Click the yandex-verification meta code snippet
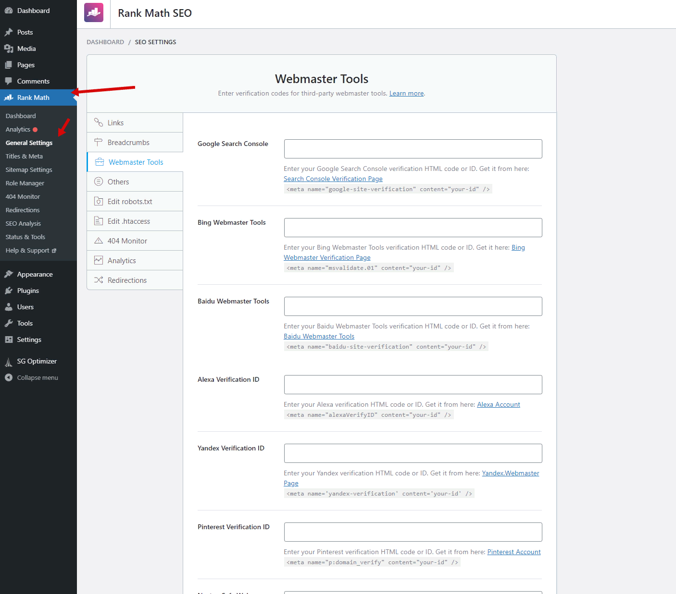 pyautogui.click(x=379, y=494)
